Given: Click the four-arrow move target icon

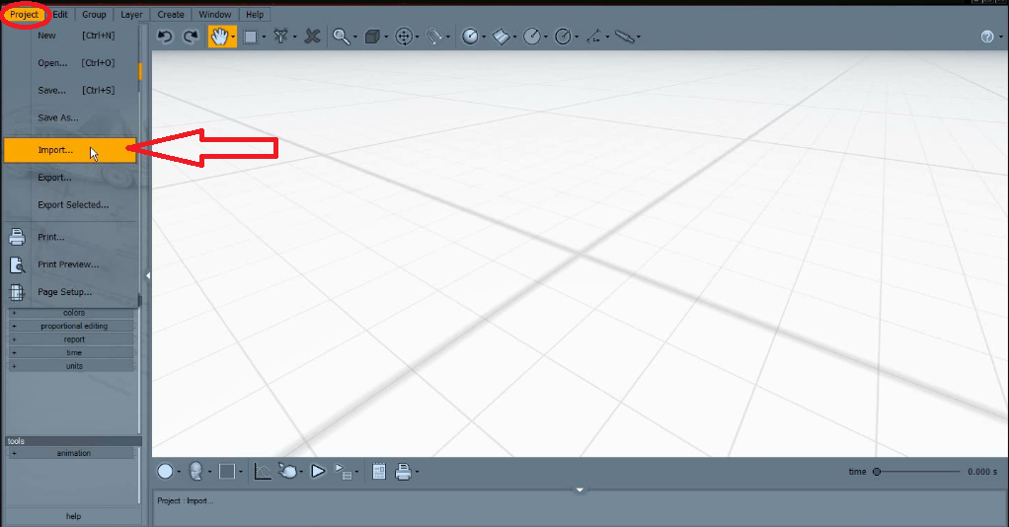Looking at the screenshot, I should tap(404, 37).
